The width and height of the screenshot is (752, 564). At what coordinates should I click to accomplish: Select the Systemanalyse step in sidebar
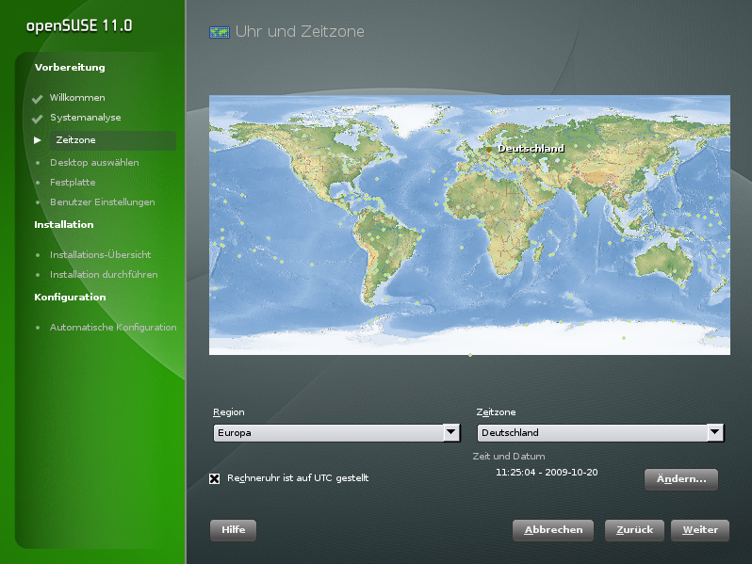[x=86, y=118]
